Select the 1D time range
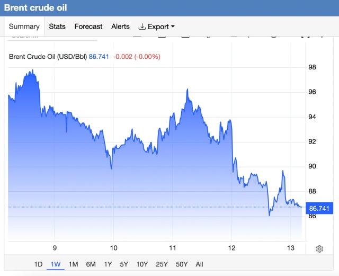The width and height of the screenshot is (339, 276). tap(38, 264)
